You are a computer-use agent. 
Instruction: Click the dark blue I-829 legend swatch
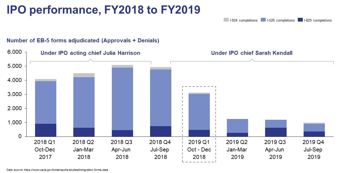tap(301, 20)
